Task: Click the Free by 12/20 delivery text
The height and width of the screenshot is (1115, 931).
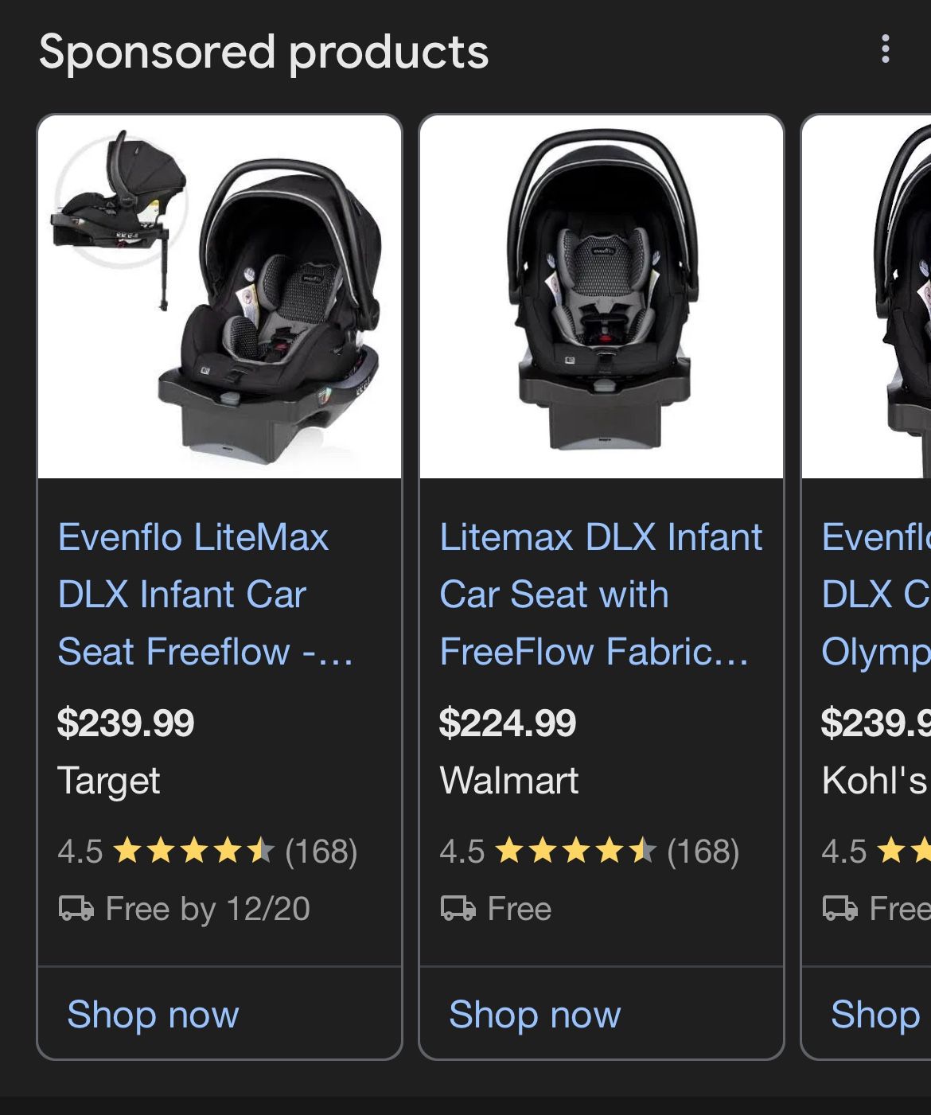Action: point(208,908)
